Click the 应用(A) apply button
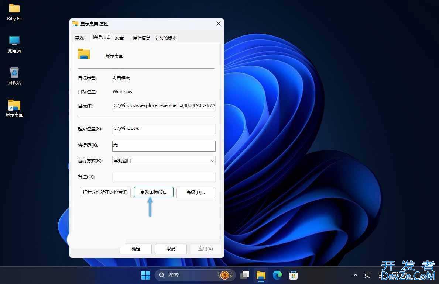439x284 pixels. click(x=206, y=249)
